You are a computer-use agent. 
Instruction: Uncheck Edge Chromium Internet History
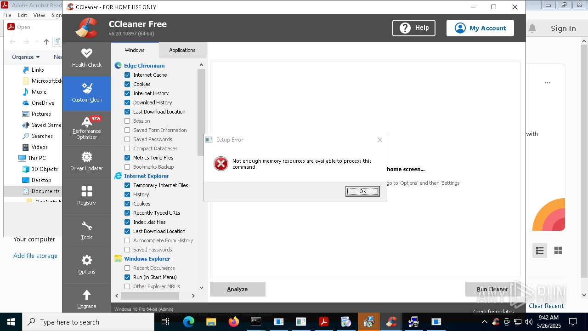point(127,93)
